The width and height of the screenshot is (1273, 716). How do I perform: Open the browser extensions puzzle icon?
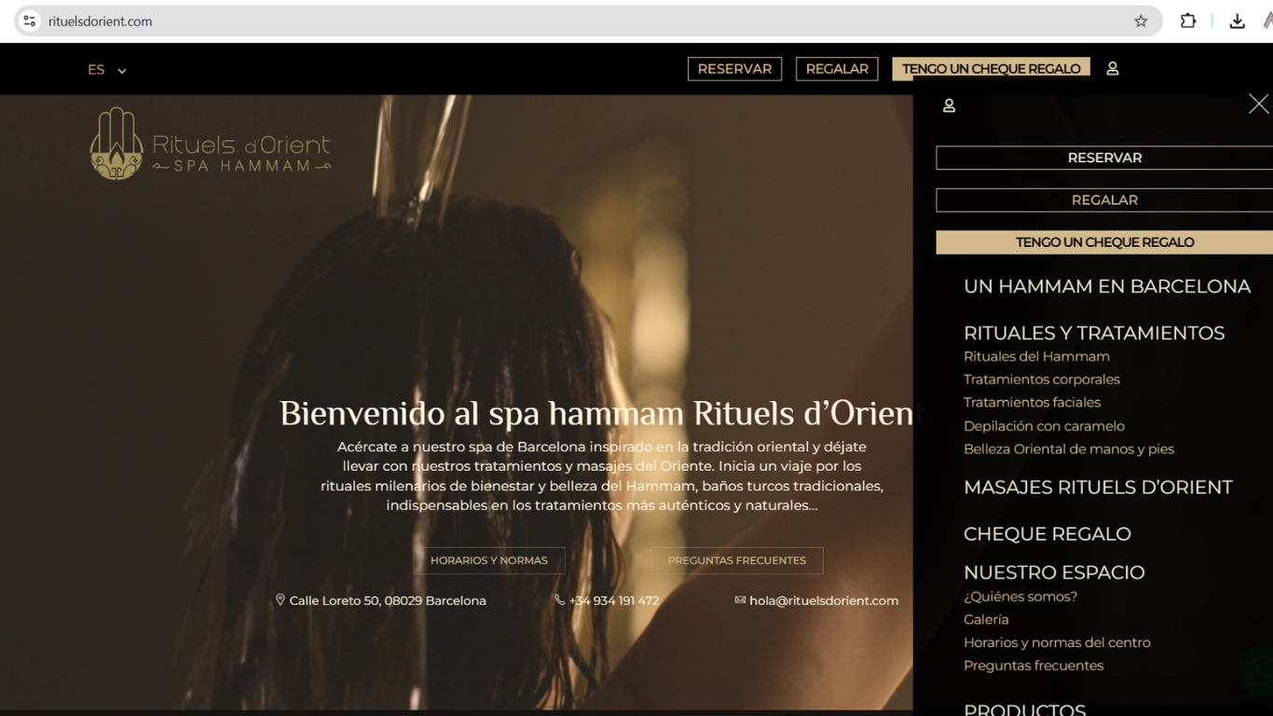click(1188, 21)
